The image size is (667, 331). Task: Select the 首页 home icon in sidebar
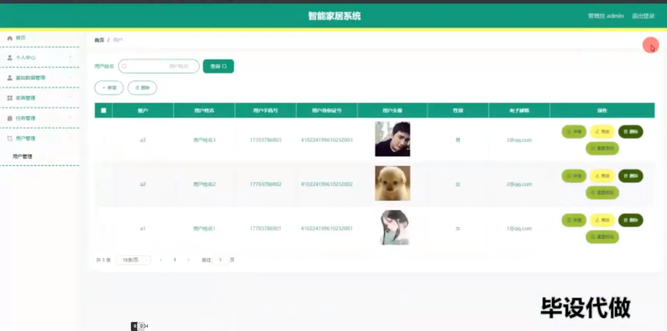(10, 38)
